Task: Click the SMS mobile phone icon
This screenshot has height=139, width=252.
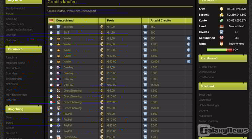Action: coord(59,32)
